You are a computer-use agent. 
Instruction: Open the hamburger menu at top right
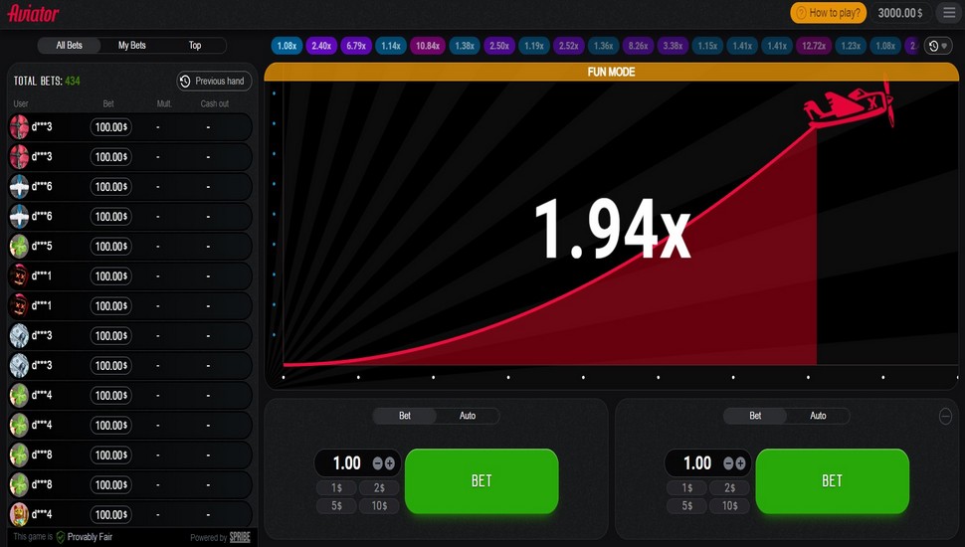(x=948, y=13)
